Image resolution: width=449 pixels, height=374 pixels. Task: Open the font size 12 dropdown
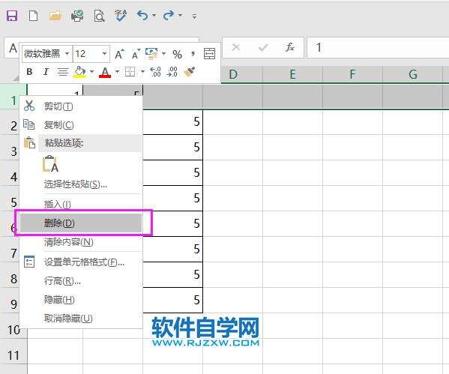(104, 53)
